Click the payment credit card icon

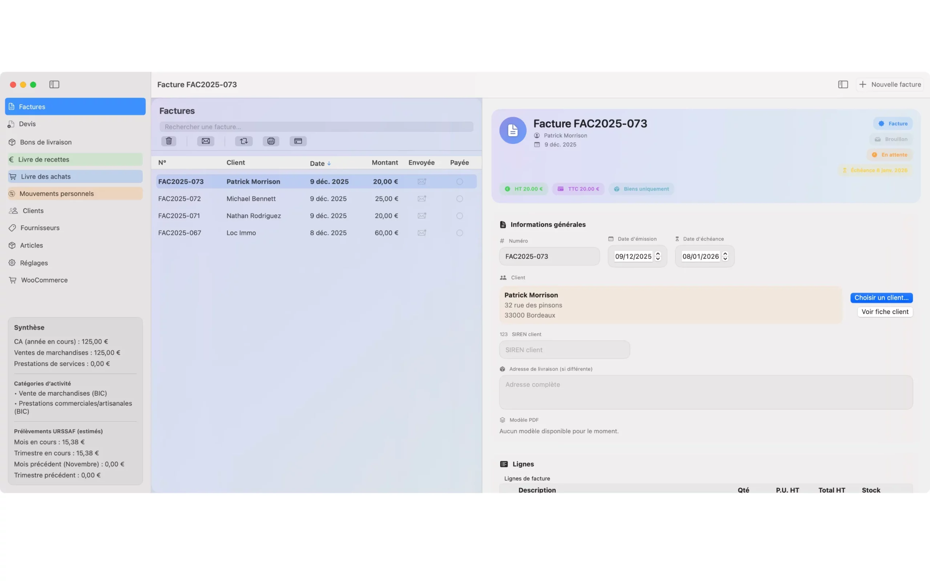coord(298,141)
